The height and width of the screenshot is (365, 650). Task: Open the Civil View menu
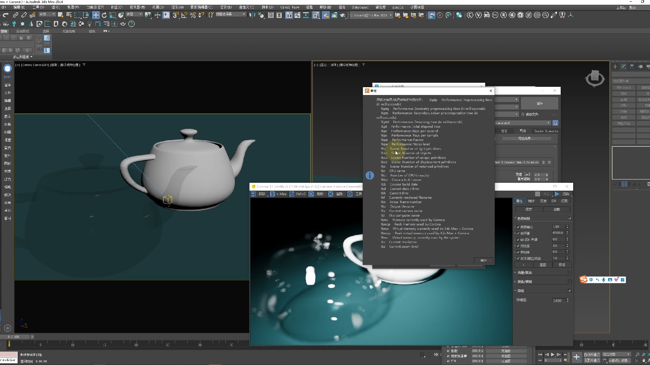289,7
